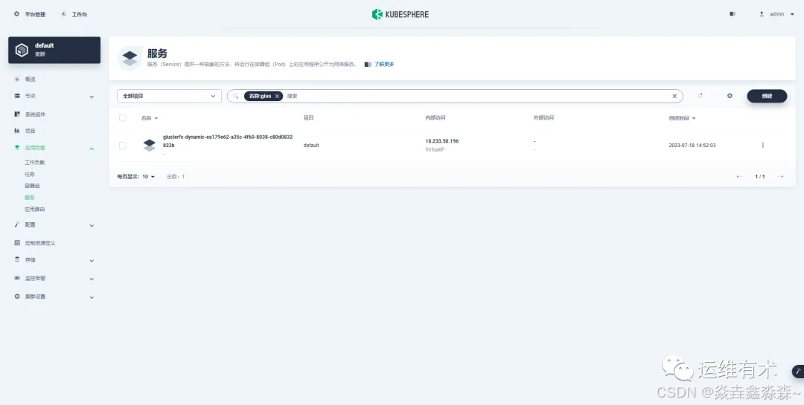
Task: Click the floating toolbox button
Action: point(798,372)
